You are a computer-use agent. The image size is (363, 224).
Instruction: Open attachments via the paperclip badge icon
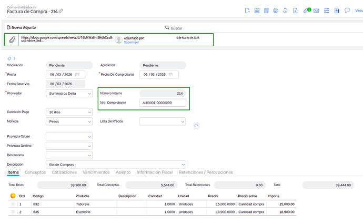307,11
